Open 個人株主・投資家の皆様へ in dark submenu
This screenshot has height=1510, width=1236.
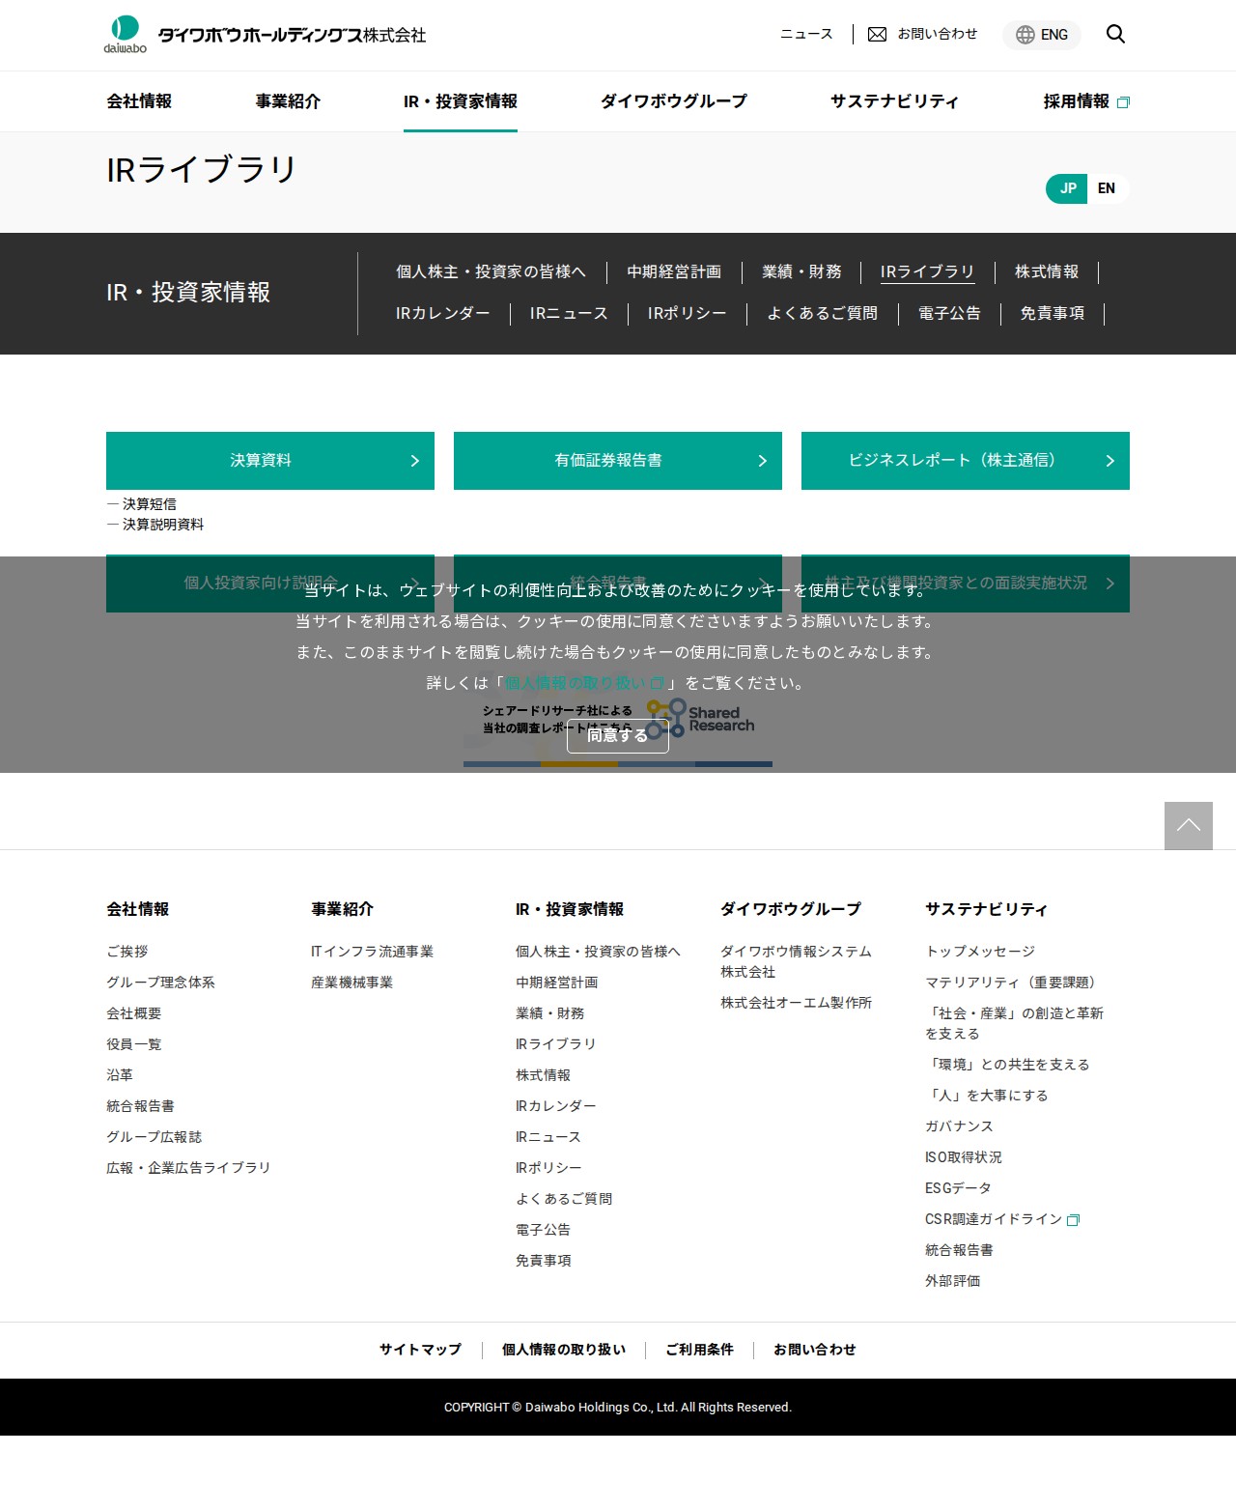pos(491,272)
